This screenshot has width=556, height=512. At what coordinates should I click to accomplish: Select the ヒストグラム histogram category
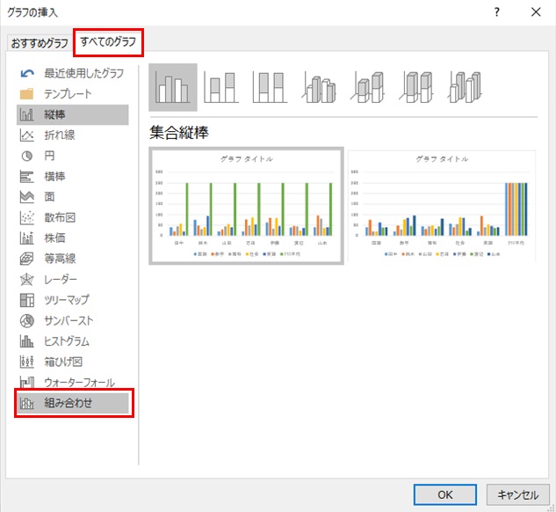72,341
